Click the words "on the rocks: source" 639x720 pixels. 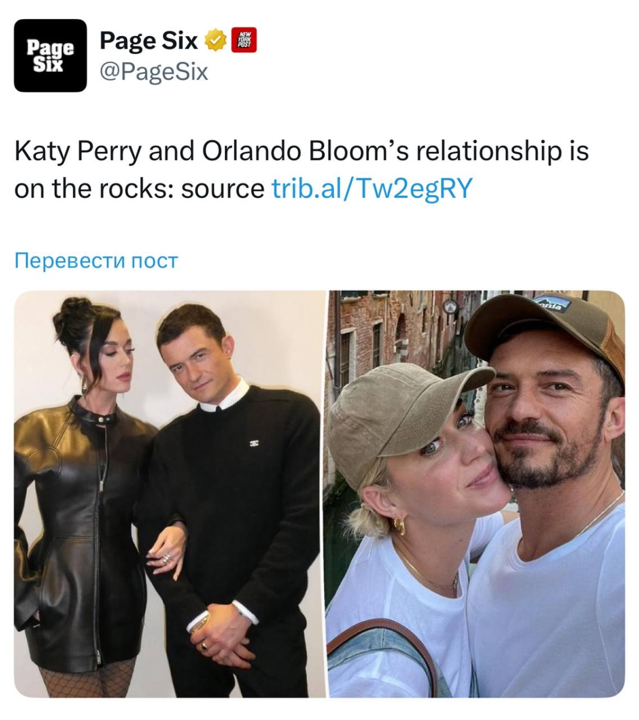coord(139,188)
